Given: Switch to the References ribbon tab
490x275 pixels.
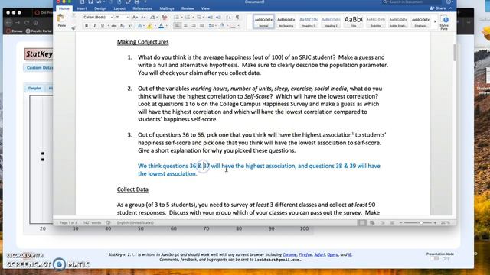Looking at the screenshot, I should point(142,8).
